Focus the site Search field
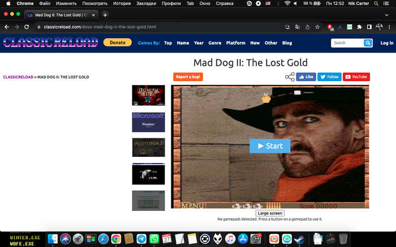Viewport: 396px width, 247px height. coord(347,43)
